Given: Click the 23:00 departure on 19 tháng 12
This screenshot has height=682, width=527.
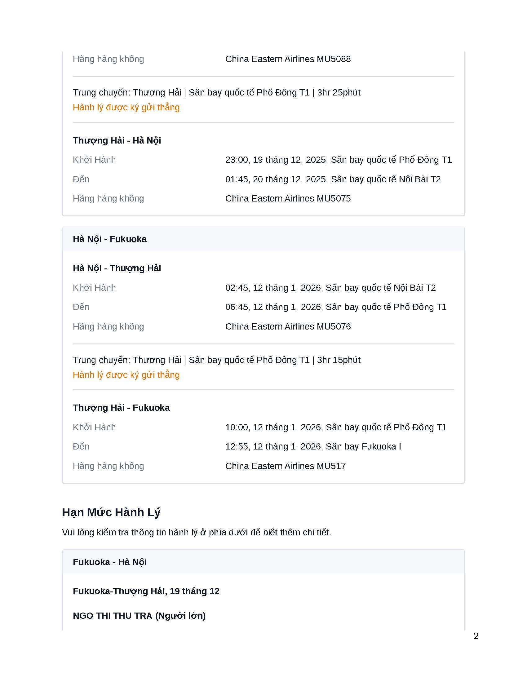Looking at the screenshot, I should 339,160.
